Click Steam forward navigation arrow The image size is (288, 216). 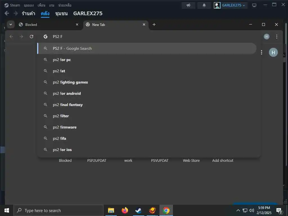[16, 13]
